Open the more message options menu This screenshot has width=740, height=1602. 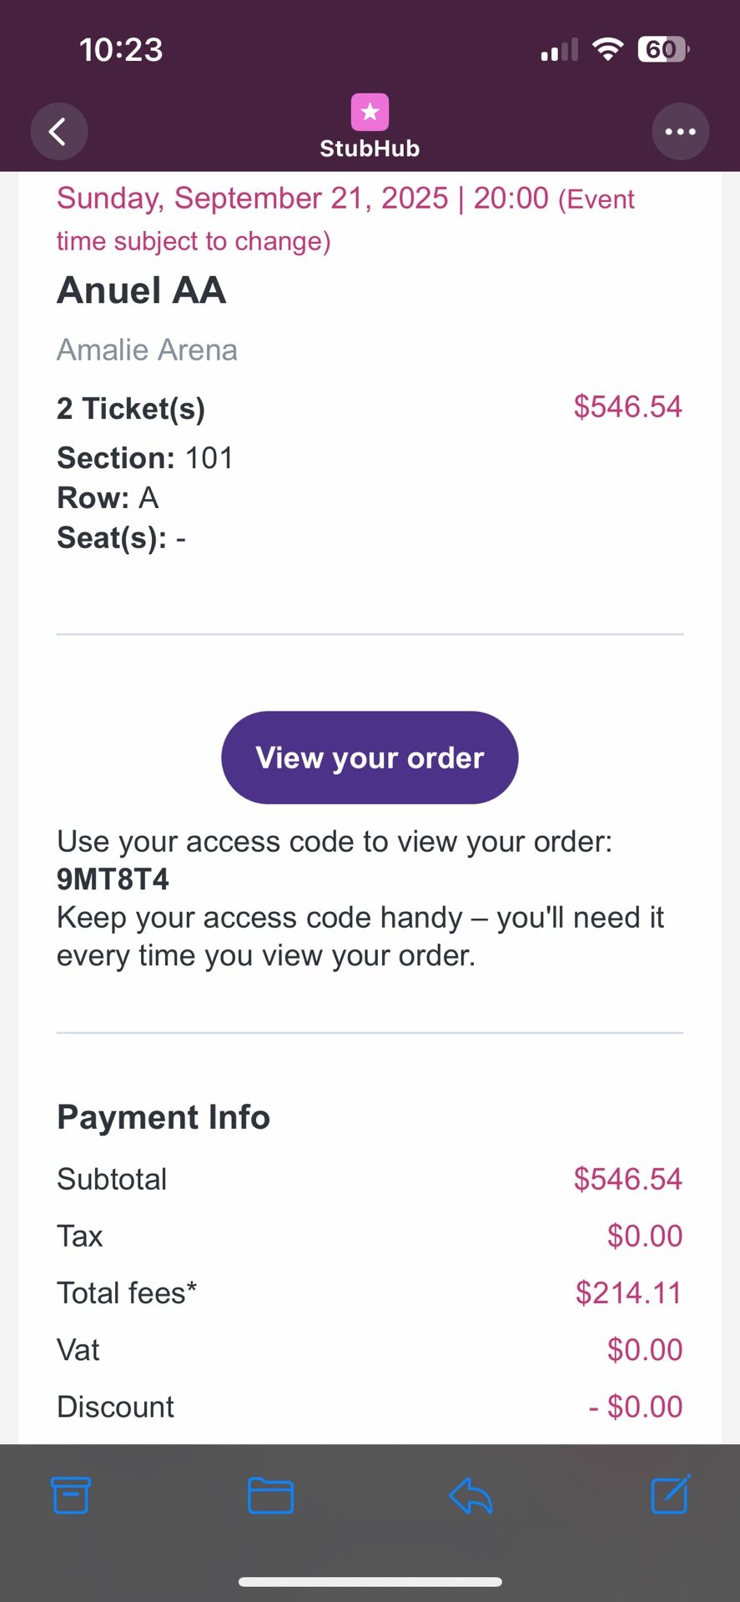click(x=681, y=131)
